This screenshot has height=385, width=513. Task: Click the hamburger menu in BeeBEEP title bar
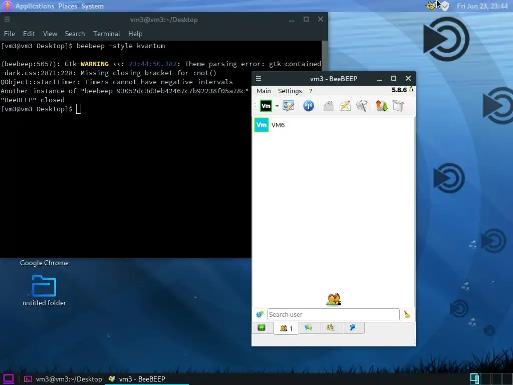click(259, 78)
